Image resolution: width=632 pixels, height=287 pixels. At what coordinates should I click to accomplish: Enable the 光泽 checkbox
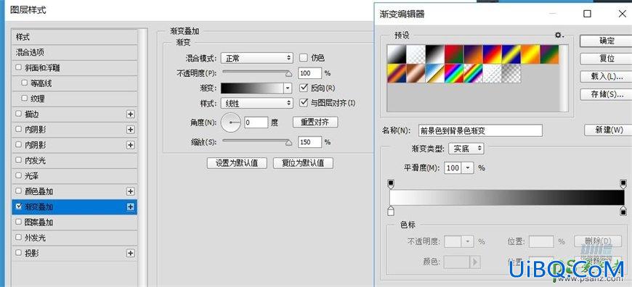pos(18,175)
